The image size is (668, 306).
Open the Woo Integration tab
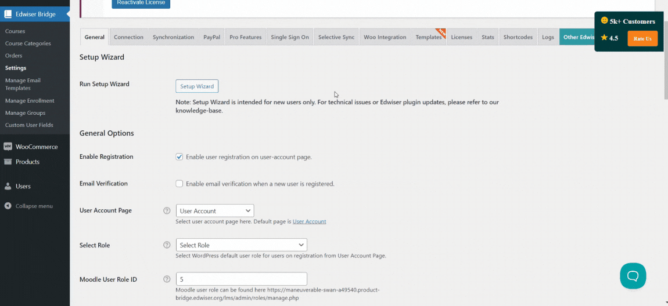point(385,37)
